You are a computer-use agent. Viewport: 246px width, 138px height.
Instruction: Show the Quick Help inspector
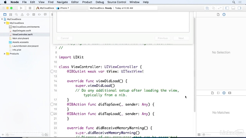point(224,14)
